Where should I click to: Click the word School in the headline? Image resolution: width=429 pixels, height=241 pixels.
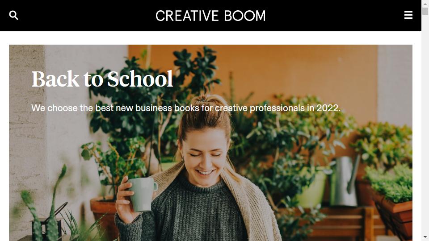pyautogui.click(x=140, y=79)
